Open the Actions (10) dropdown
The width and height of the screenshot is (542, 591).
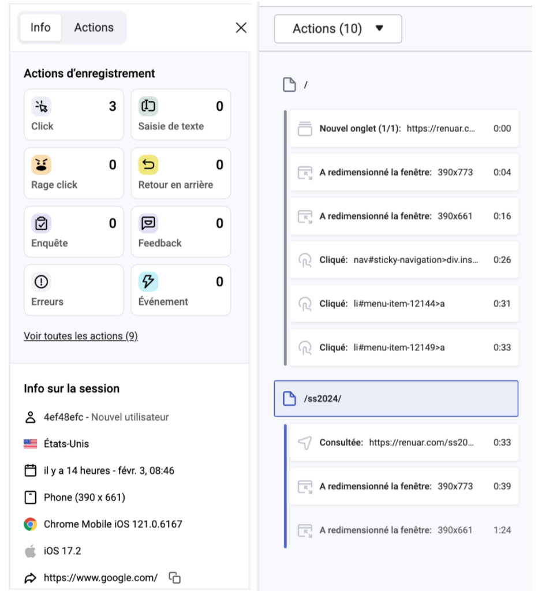point(338,29)
